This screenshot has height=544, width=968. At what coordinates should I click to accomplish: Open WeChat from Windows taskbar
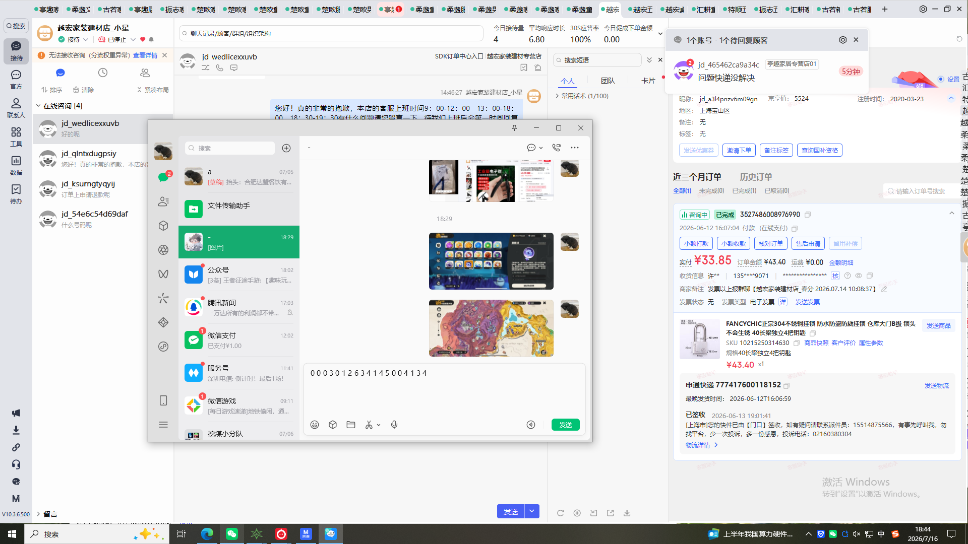232,534
